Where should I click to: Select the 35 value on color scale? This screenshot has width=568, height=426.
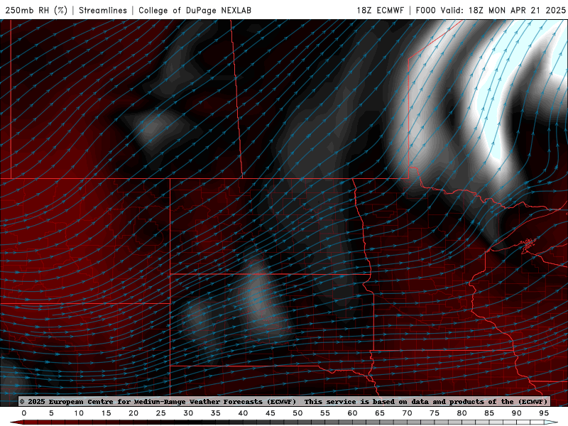tap(216, 413)
